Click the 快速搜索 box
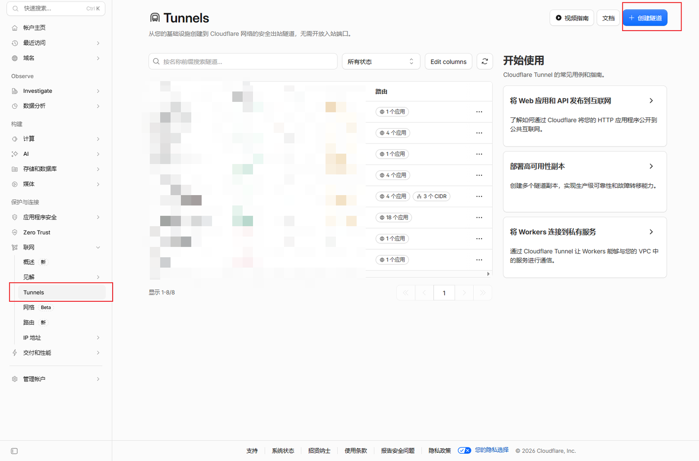Image resolution: width=699 pixels, height=461 pixels. click(56, 8)
